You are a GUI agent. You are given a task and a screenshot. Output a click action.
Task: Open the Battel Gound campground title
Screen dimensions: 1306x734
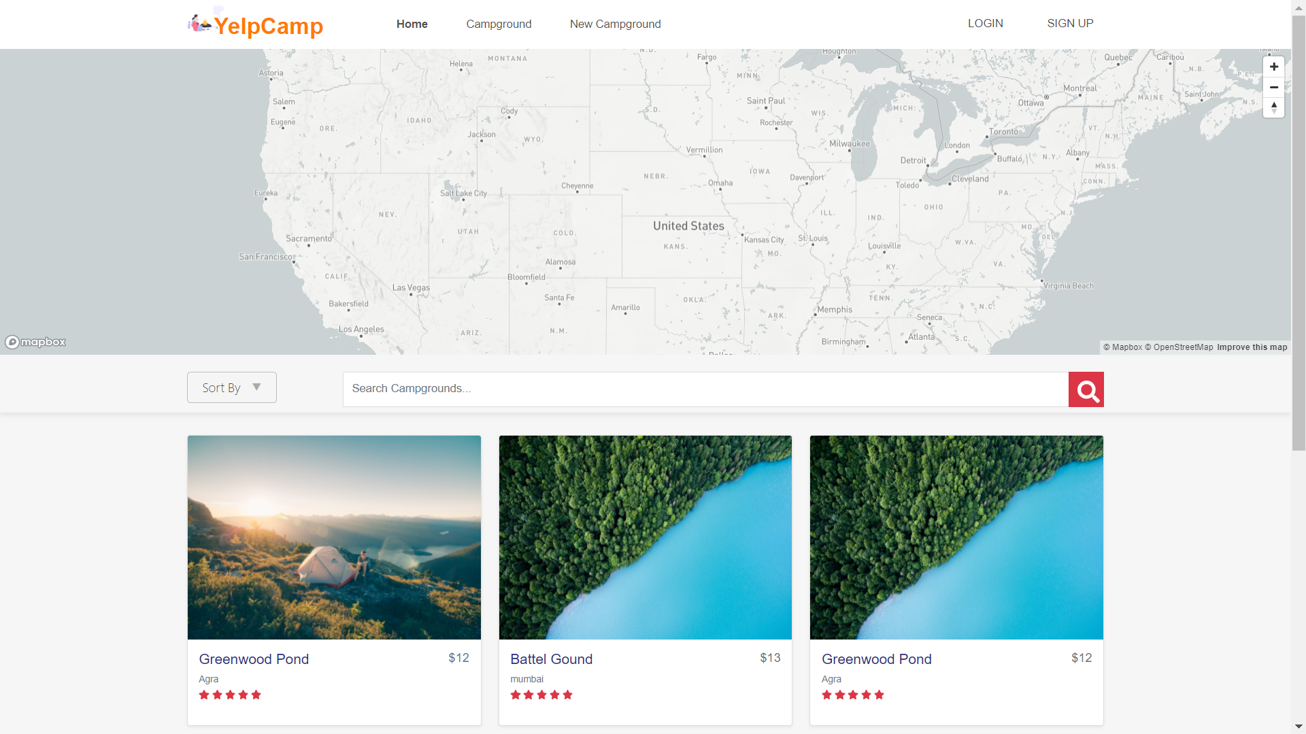click(x=551, y=659)
